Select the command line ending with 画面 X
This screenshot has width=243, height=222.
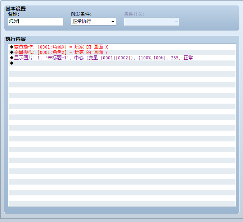122,47
